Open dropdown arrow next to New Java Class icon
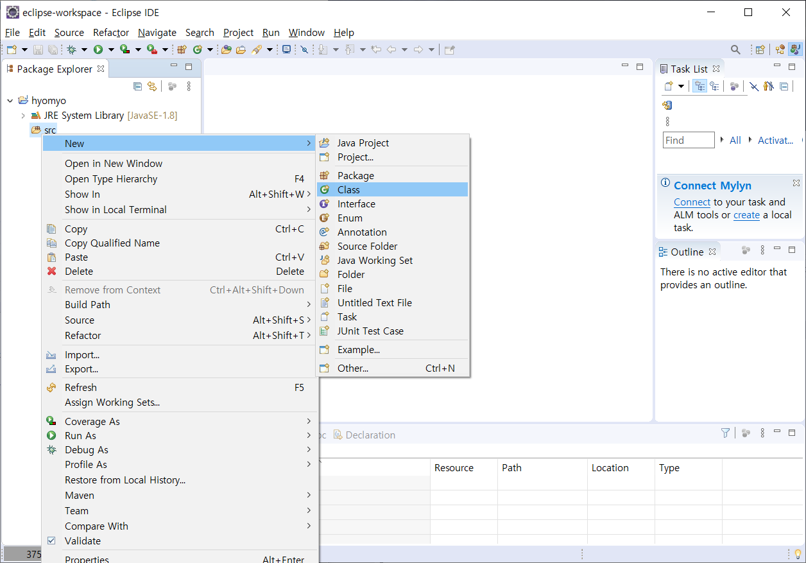This screenshot has height=563, width=806. coord(210,49)
